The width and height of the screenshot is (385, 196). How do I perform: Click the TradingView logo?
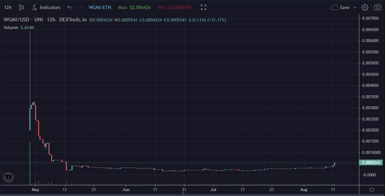point(9,177)
